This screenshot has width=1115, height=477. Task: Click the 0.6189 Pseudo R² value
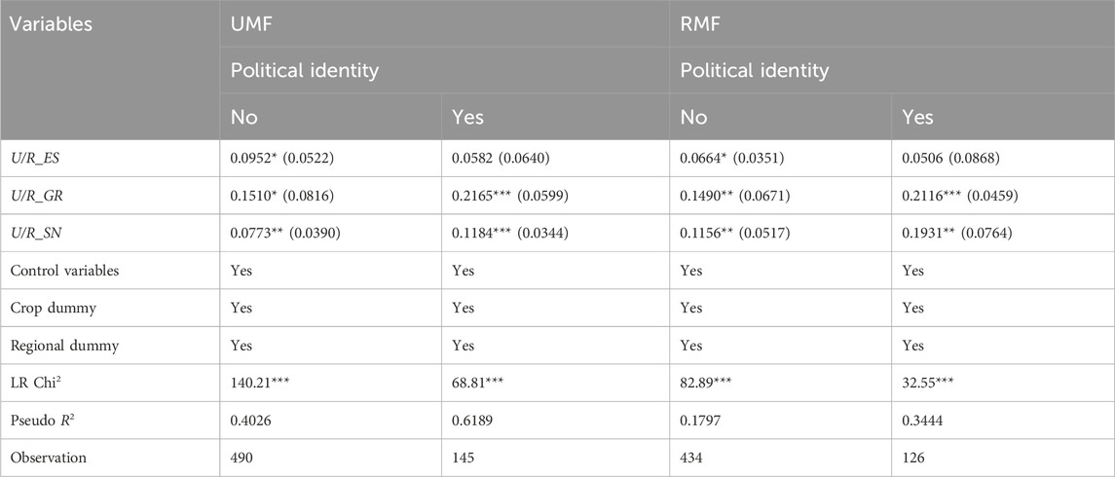[473, 421]
